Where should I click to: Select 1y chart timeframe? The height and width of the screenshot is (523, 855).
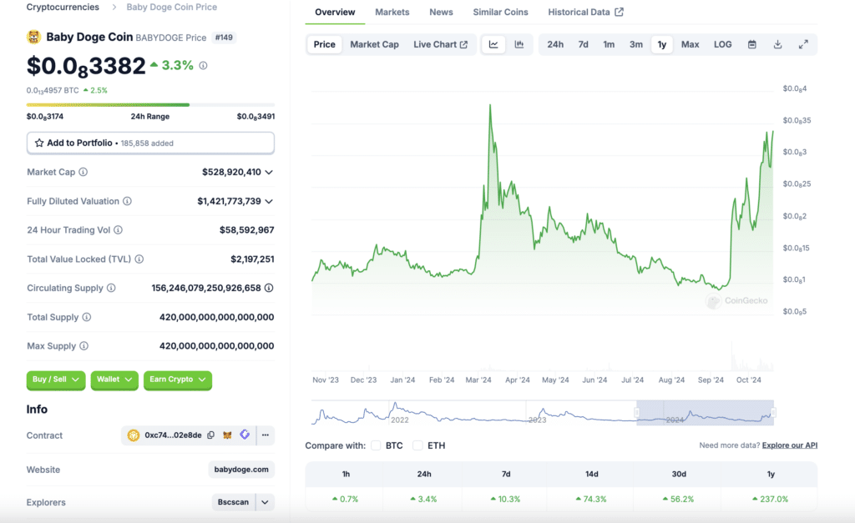pos(661,45)
